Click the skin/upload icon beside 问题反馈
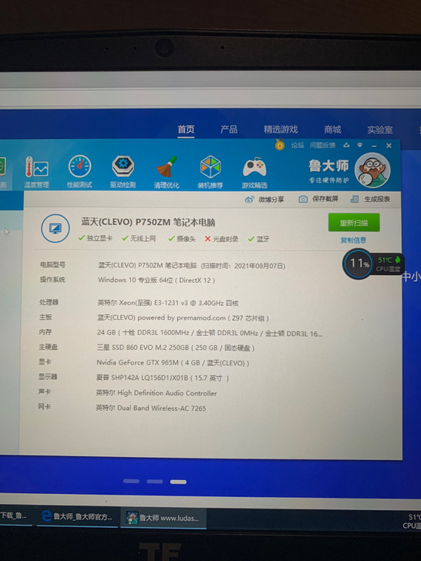The height and width of the screenshot is (561, 421). [346, 145]
